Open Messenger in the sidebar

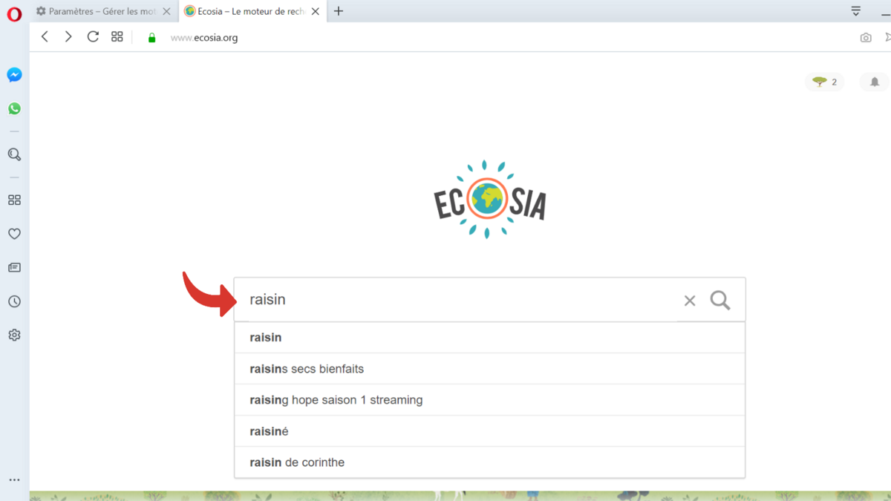[14, 75]
